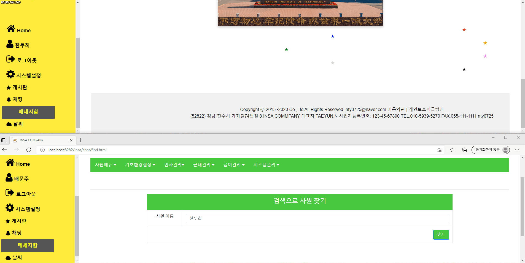Viewport: 525px width, 263px height.
Task: Open 메세지함 in the 배문주 window
Action: 28,246
